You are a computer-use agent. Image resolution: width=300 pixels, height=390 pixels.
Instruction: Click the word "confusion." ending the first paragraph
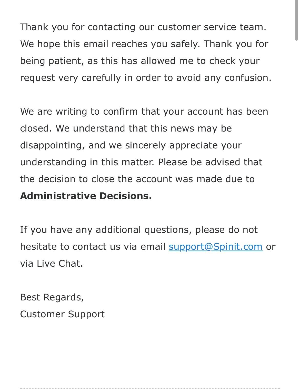click(x=248, y=78)
